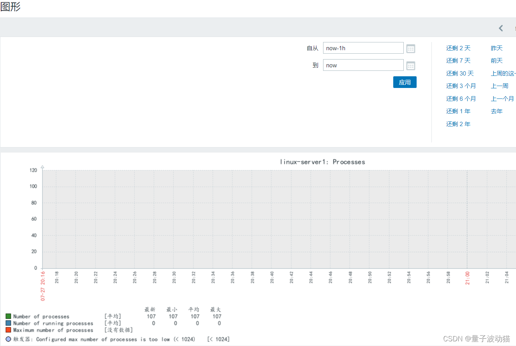Apply the time range with 应用 button
Image resolution: width=516 pixels, height=346 pixels.
coord(405,82)
